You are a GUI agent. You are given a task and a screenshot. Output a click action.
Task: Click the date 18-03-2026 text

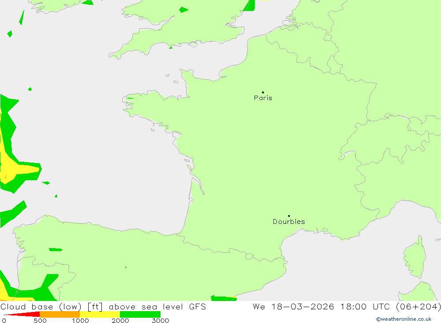click(x=303, y=306)
